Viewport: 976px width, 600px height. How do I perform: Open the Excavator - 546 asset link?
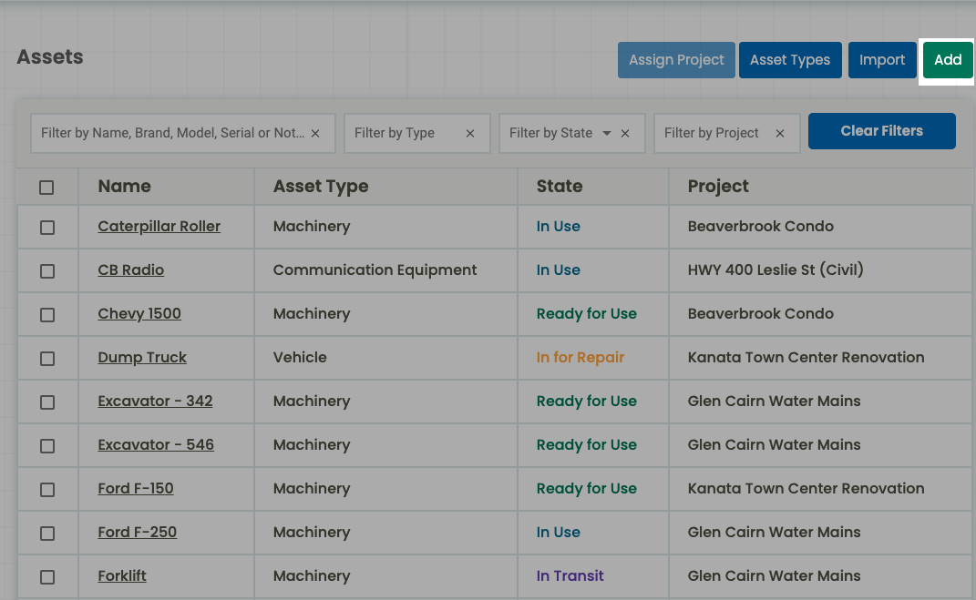tap(156, 445)
